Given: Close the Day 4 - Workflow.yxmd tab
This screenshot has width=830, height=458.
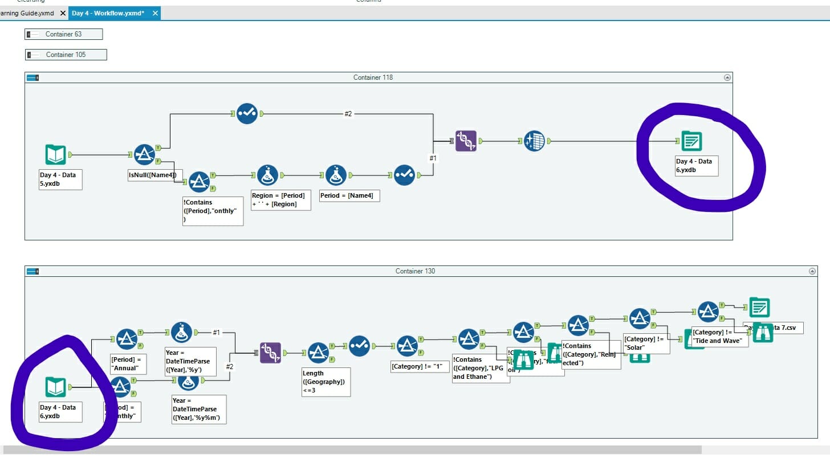Looking at the screenshot, I should coord(155,13).
